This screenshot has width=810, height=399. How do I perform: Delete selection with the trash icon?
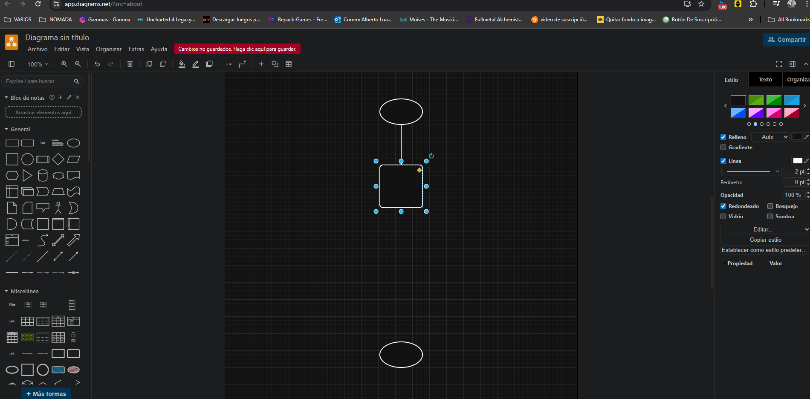130,64
